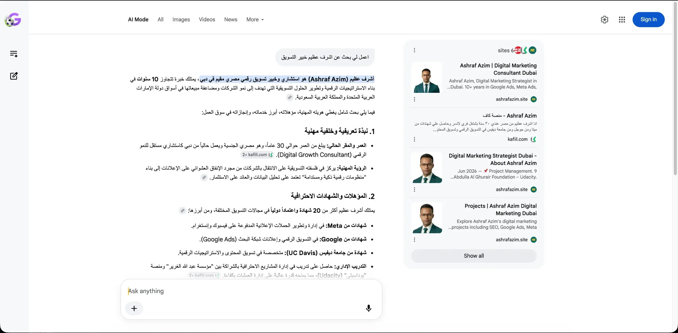Open 'Digital Marketing Strategist Dubai - About' link
This screenshot has height=333, width=678.
tap(493, 159)
